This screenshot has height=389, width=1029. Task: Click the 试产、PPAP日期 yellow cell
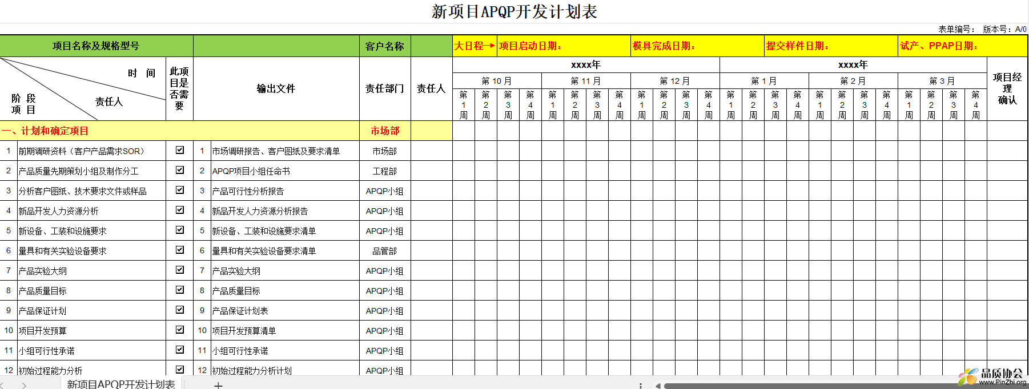coord(963,46)
